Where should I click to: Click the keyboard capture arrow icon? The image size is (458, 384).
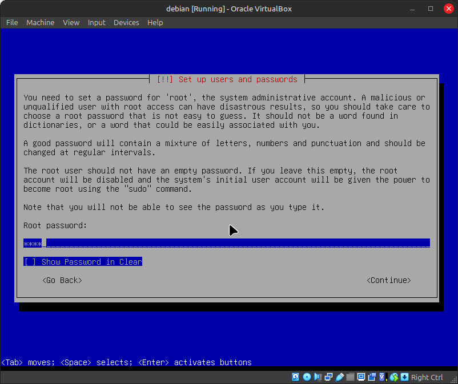pos(404,377)
